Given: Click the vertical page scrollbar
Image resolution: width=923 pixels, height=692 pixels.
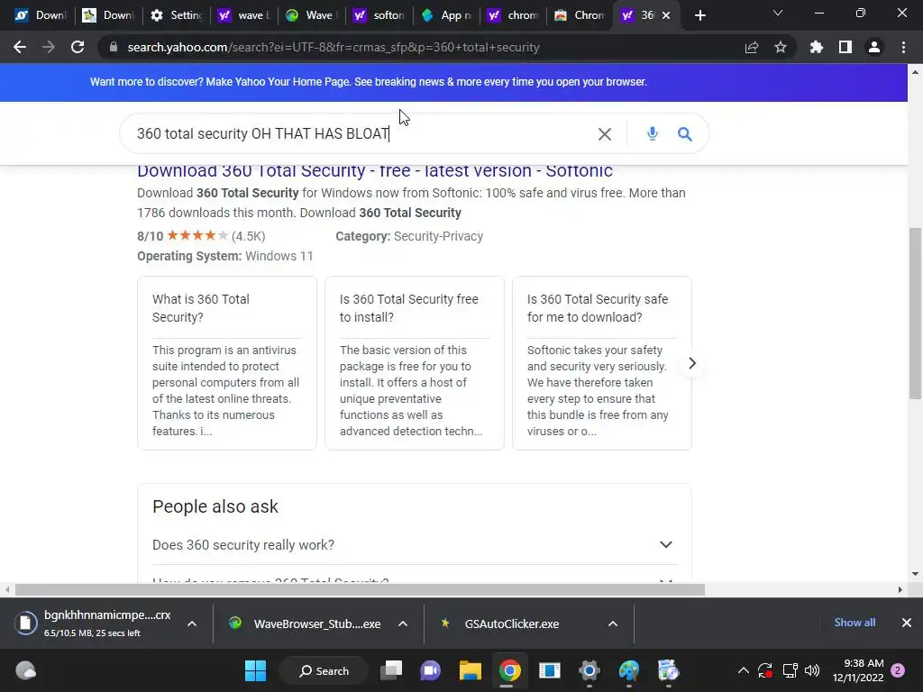Looking at the screenshot, I should pos(915,314).
